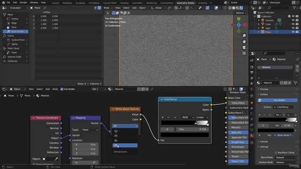This screenshot has width=301, height=169.
Task: Hide the Cube in the outliner
Action: [x=293, y=24]
